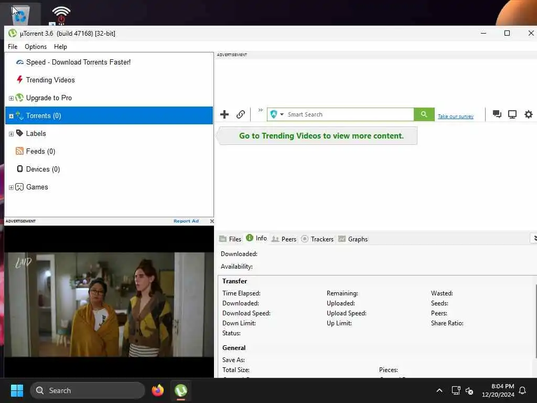Open the search provider dropdown arrow

coord(282,114)
